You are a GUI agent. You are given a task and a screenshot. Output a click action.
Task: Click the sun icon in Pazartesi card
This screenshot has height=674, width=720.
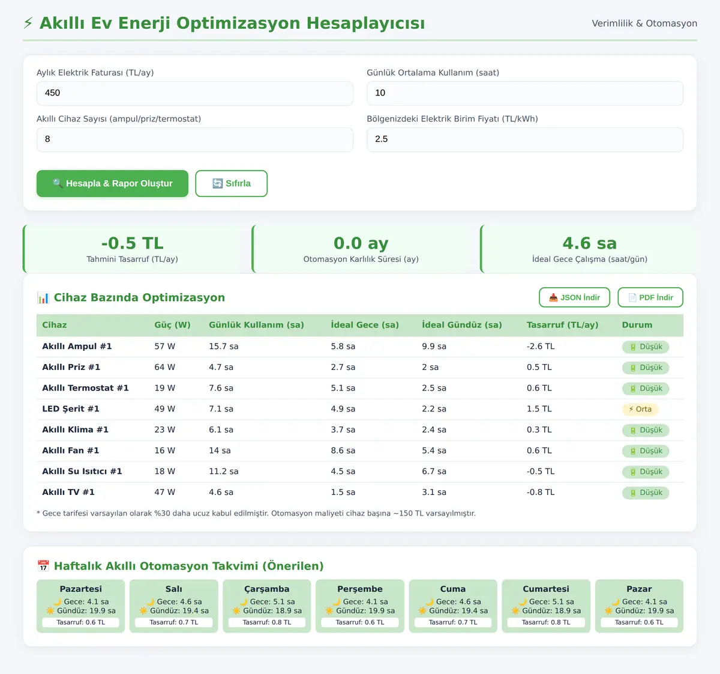pos(50,611)
